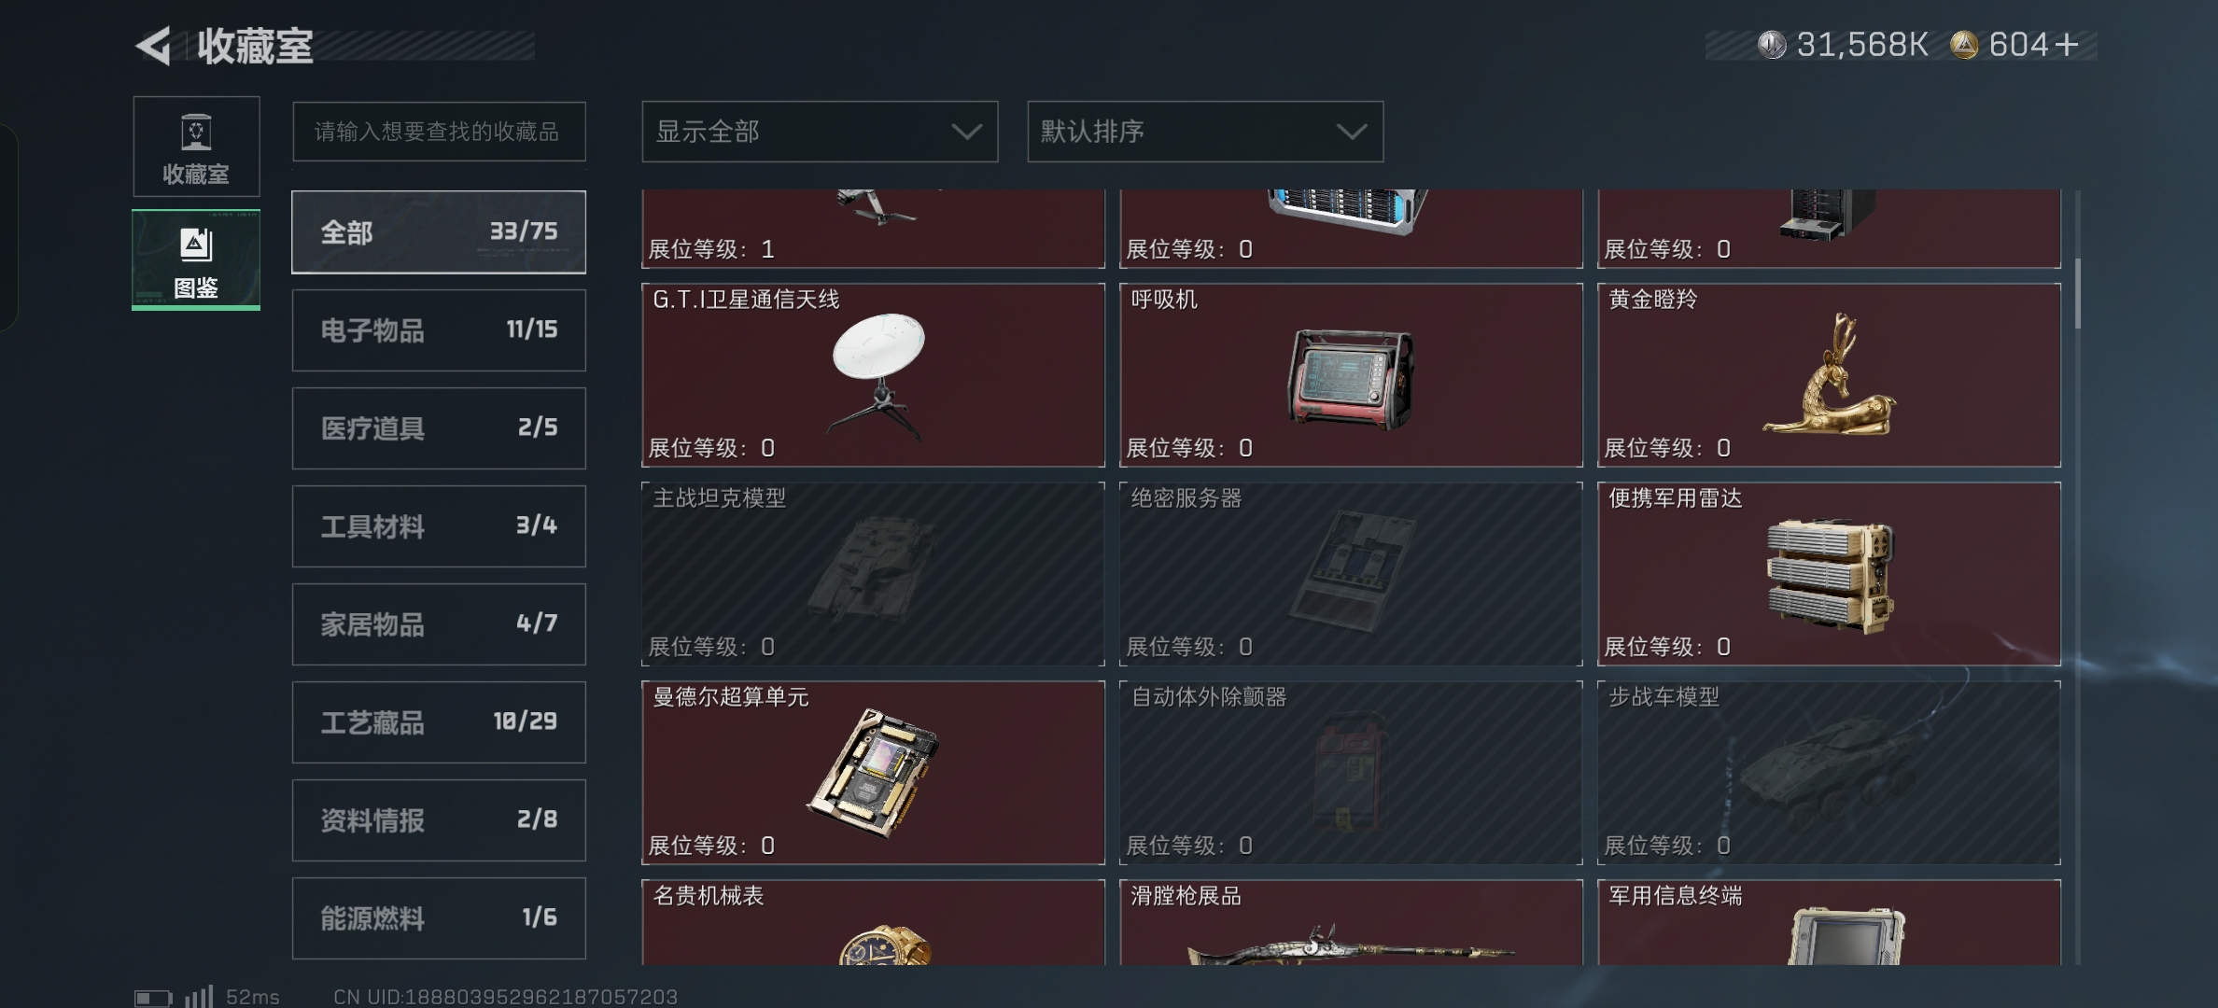
Task: Click the silver currency coin icon
Action: point(1771,45)
